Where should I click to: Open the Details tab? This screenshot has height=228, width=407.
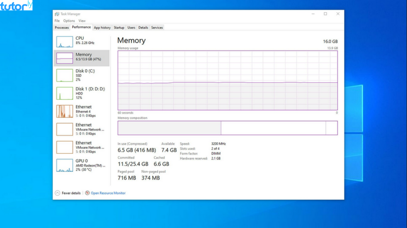pos(143,27)
